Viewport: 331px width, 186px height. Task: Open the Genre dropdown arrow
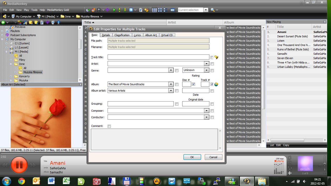tap(171, 70)
